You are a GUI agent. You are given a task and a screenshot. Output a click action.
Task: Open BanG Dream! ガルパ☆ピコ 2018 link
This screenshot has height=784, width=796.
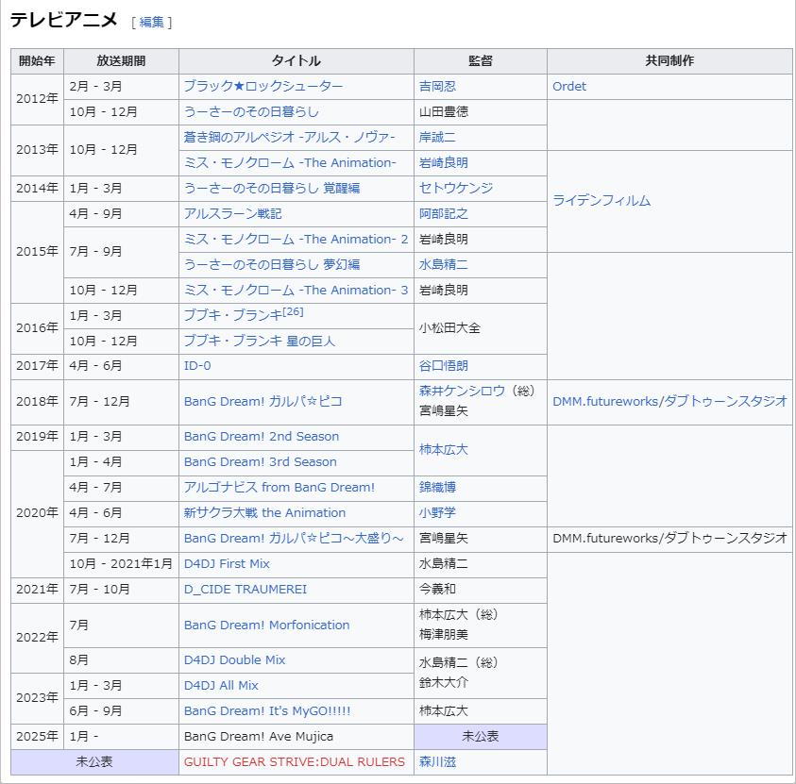click(x=263, y=402)
